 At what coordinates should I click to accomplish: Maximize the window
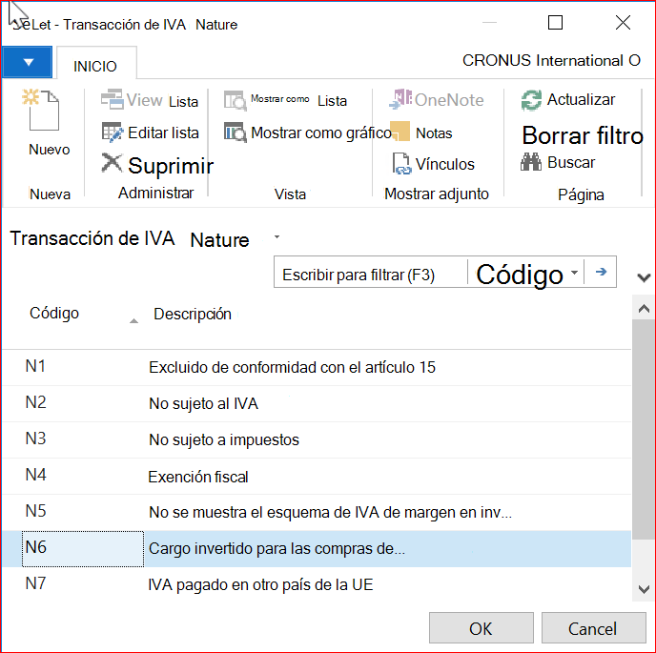pos(555,23)
